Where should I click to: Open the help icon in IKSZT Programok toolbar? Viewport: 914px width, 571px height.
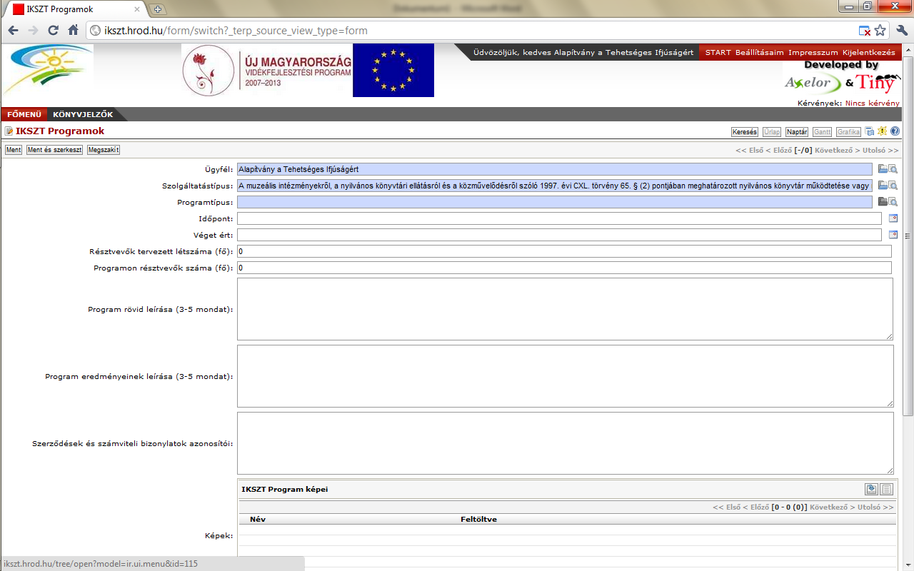click(x=895, y=131)
